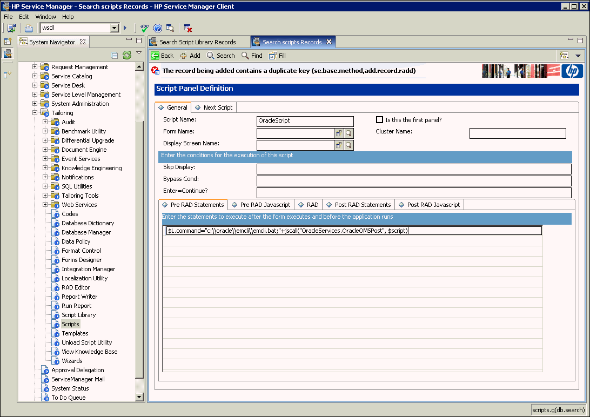Select the spell check (abc) toolbar icon

click(x=144, y=28)
